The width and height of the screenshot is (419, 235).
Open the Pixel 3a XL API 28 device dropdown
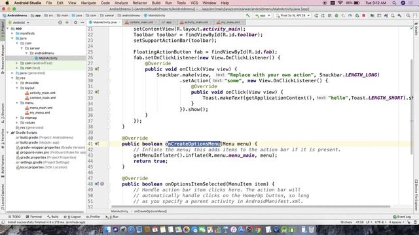(293, 16)
